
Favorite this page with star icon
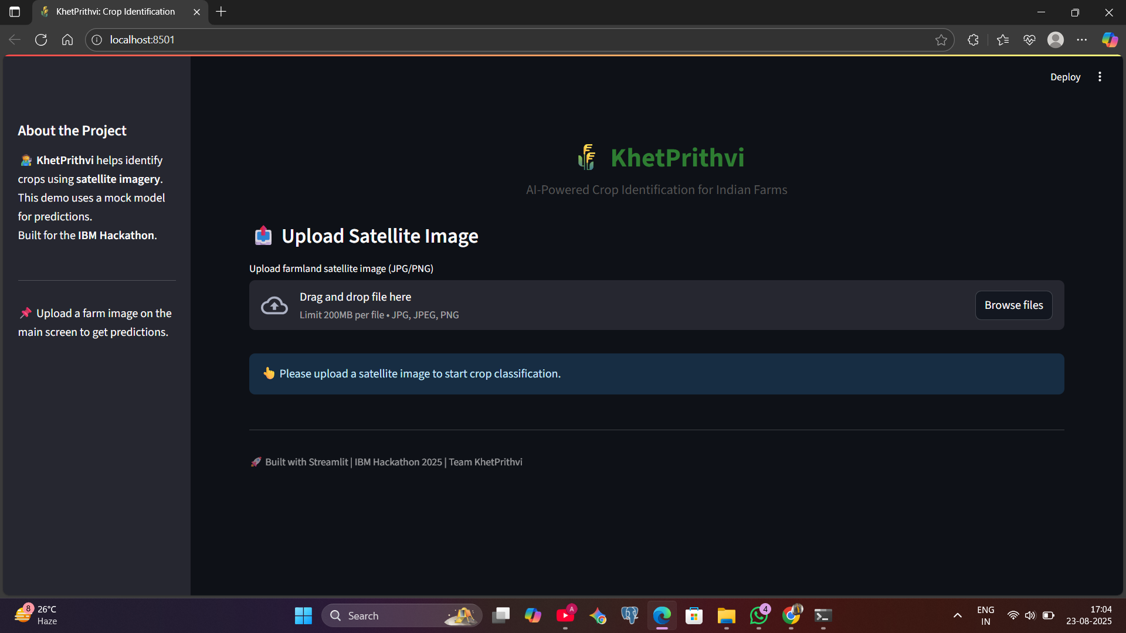[941, 40]
